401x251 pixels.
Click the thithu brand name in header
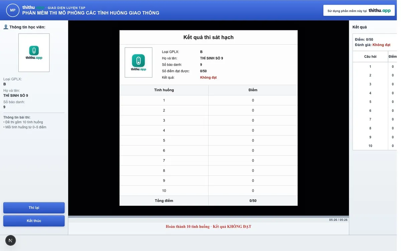pyautogui.click(x=29, y=7)
